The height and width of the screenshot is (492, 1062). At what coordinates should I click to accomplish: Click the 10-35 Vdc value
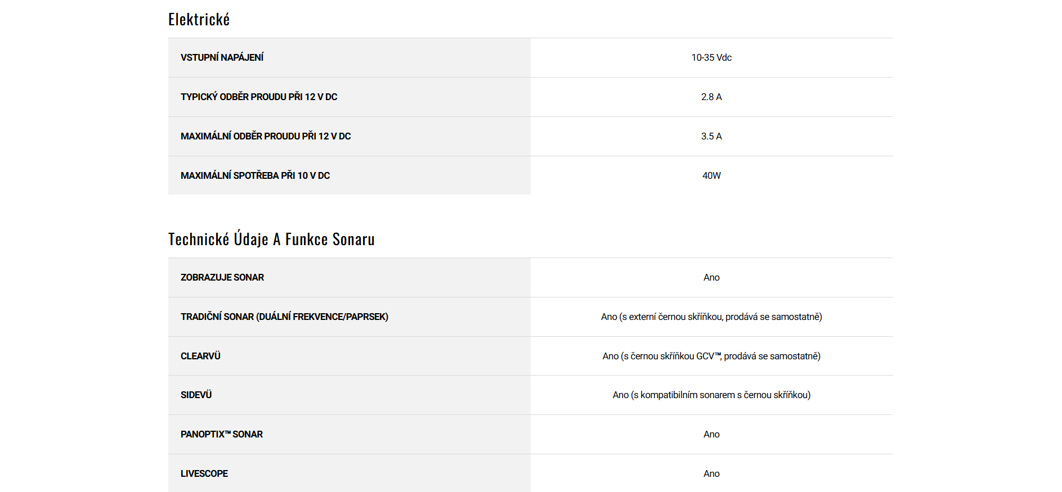(711, 57)
